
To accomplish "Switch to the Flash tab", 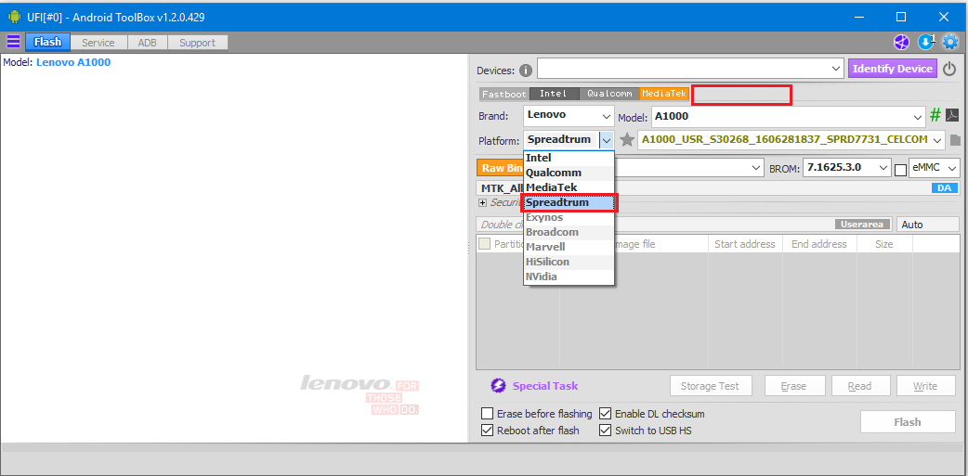I will tap(47, 43).
